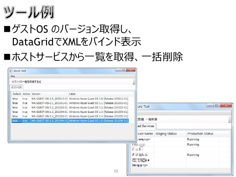
Task: Close the back Azure Tool window
Action: (x=226, y=106)
